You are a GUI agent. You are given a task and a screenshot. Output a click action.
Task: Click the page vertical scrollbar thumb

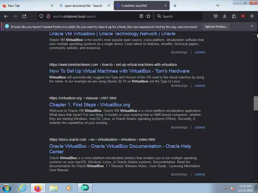click(x=256, y=103)
